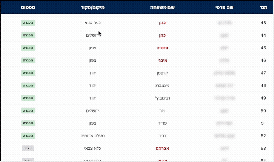Click the surname מינצברג in row 48
Screen dimensions: 274x162
[x=164, y=85]
